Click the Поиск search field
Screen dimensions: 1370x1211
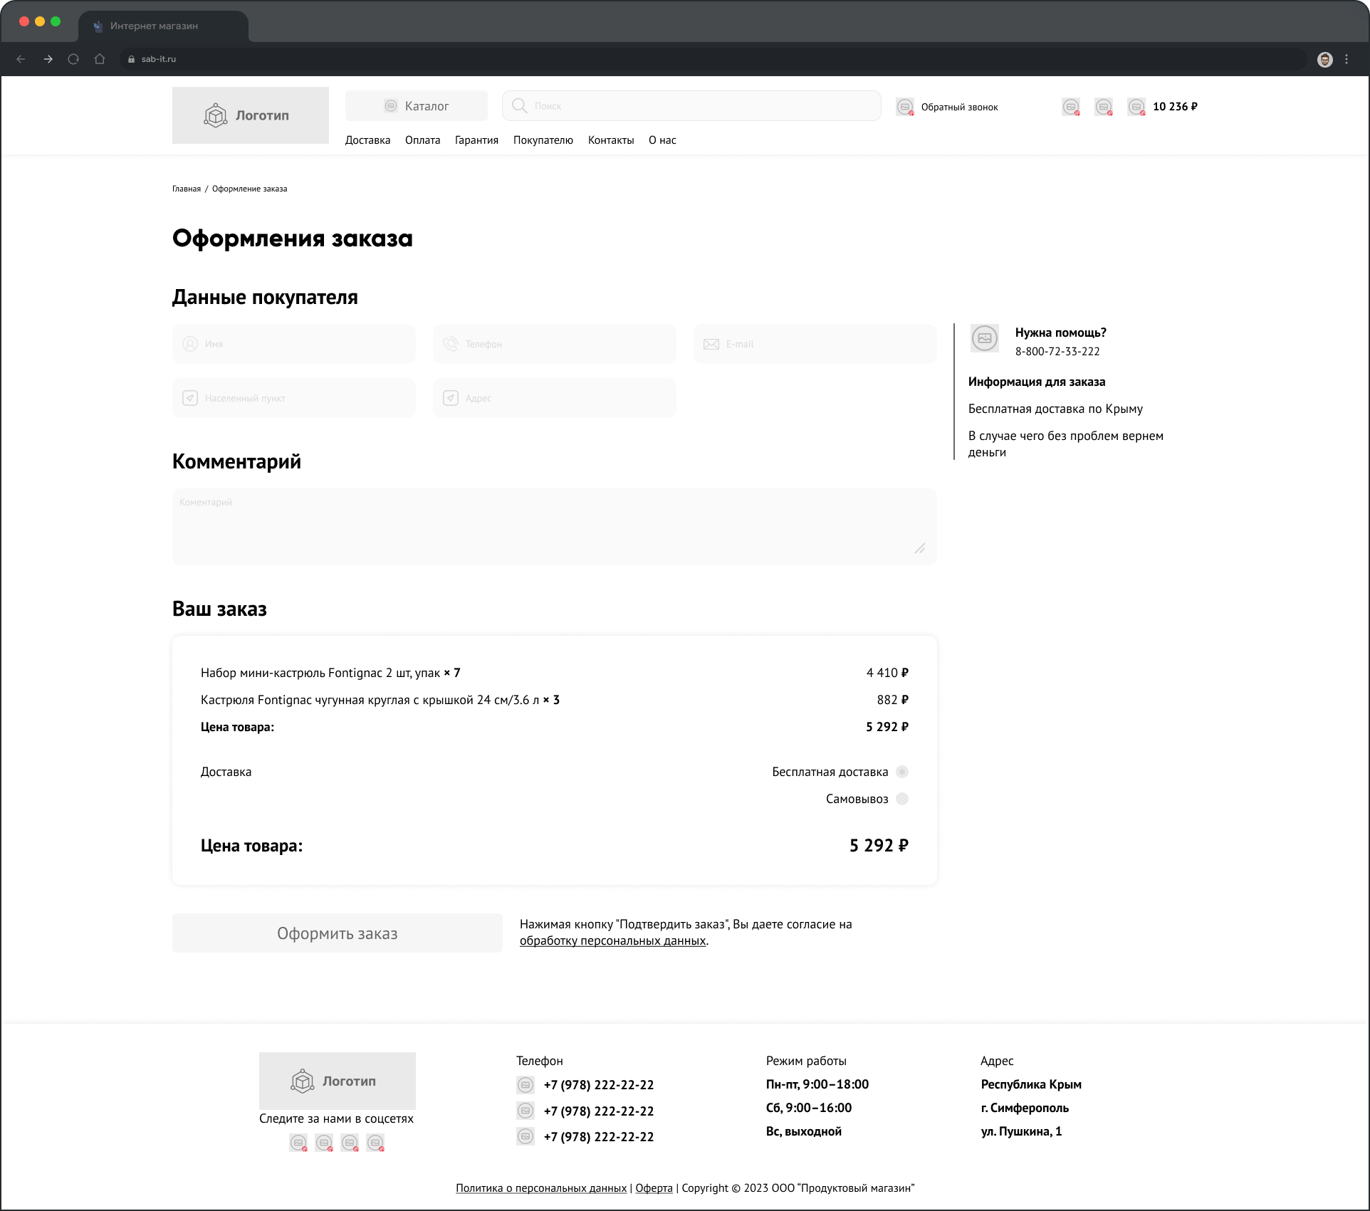pos(691,105)
